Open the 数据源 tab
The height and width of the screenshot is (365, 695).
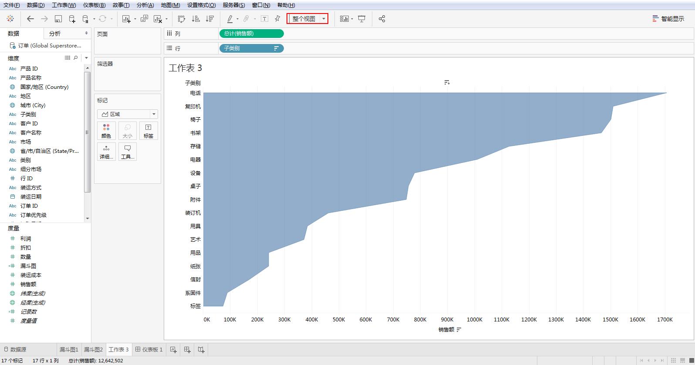tap(15, 349)
